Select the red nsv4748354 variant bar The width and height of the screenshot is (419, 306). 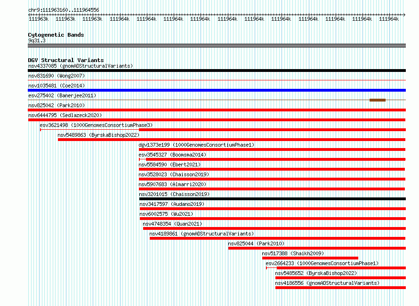coord(274,228)
